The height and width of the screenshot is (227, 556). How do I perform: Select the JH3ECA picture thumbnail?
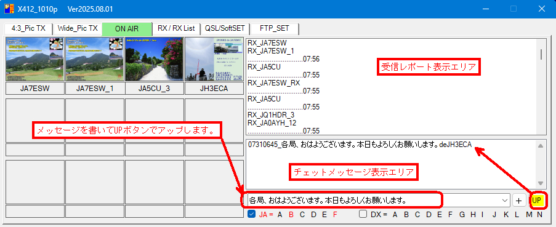tap(214, 59)
